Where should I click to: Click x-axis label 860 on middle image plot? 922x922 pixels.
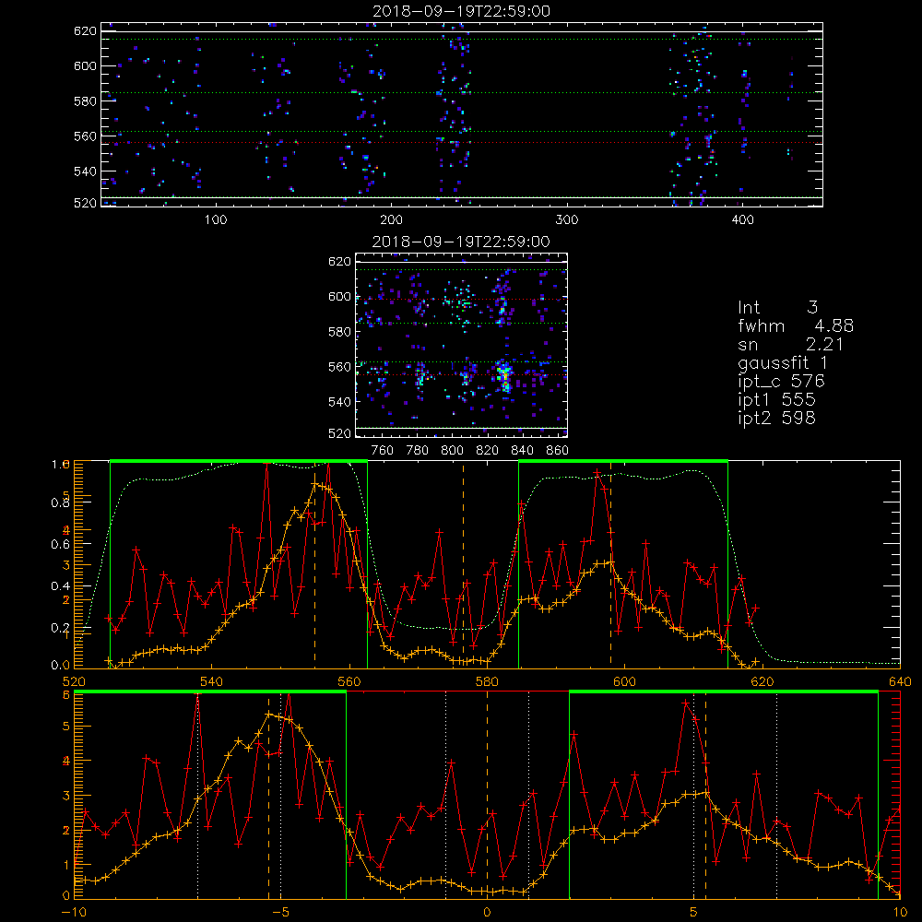tap(558, 451)
